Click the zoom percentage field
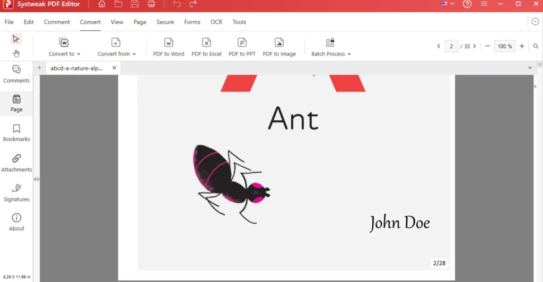The height and width of the screenshot is (282, 543). 505,46
